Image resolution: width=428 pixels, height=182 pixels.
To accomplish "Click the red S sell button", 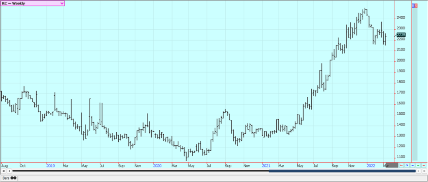I will point(416,5).
